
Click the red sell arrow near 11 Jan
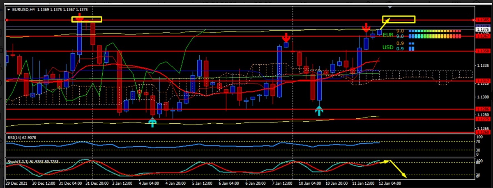coord(366,28)
